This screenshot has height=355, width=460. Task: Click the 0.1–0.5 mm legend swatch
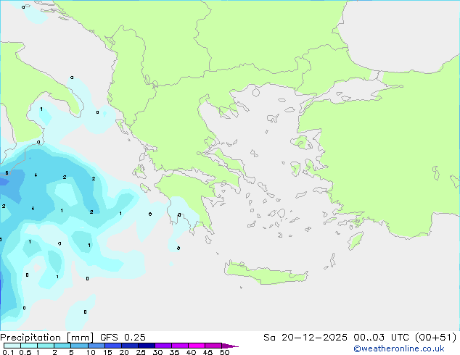tap(12, 346)
